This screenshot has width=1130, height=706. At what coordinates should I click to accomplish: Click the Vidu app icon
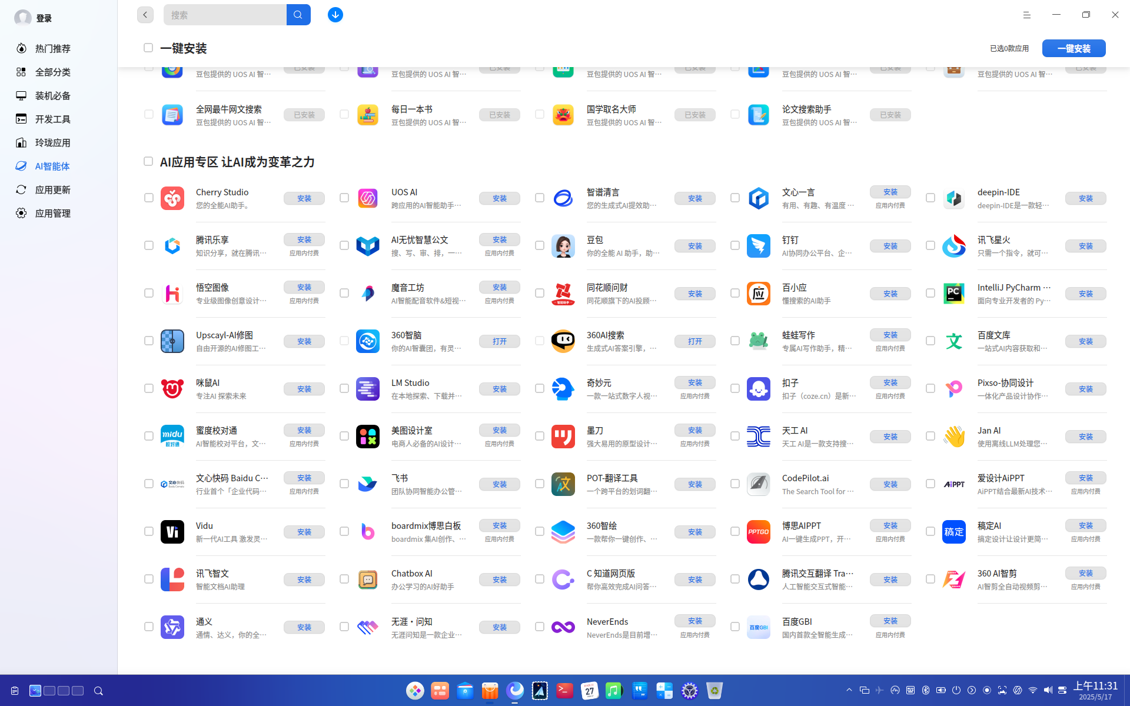172,532
